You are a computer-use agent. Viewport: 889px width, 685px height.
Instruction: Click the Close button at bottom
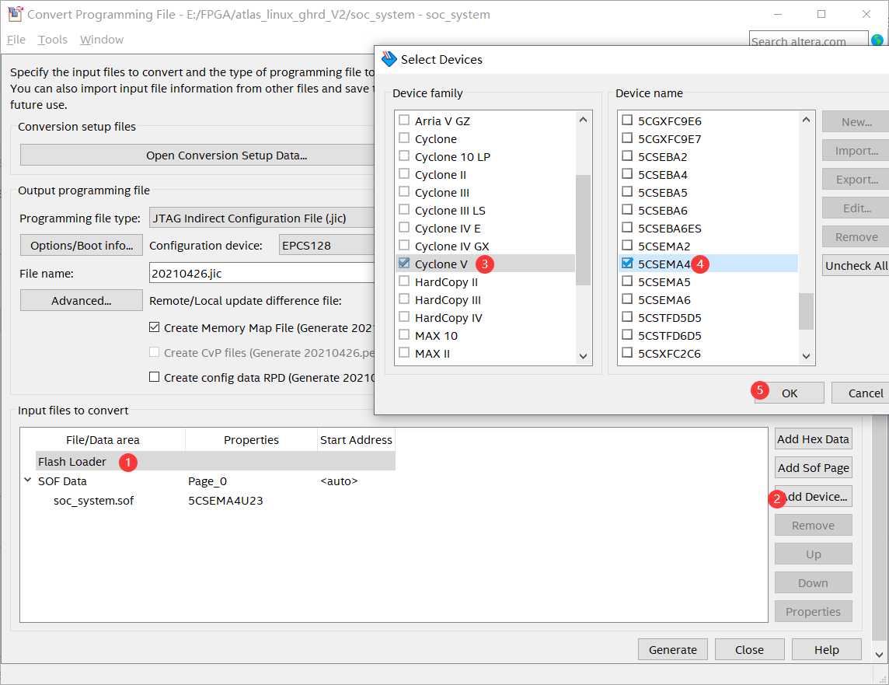pos(750,650)
